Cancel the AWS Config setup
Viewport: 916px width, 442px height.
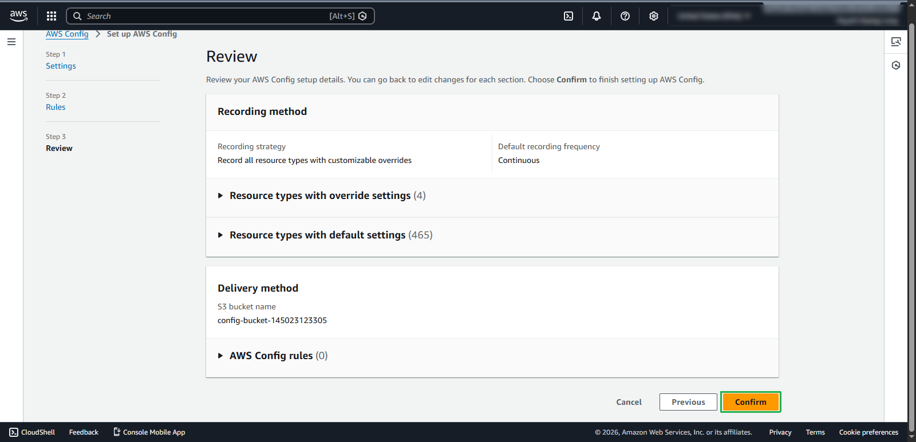pos(629,402)
